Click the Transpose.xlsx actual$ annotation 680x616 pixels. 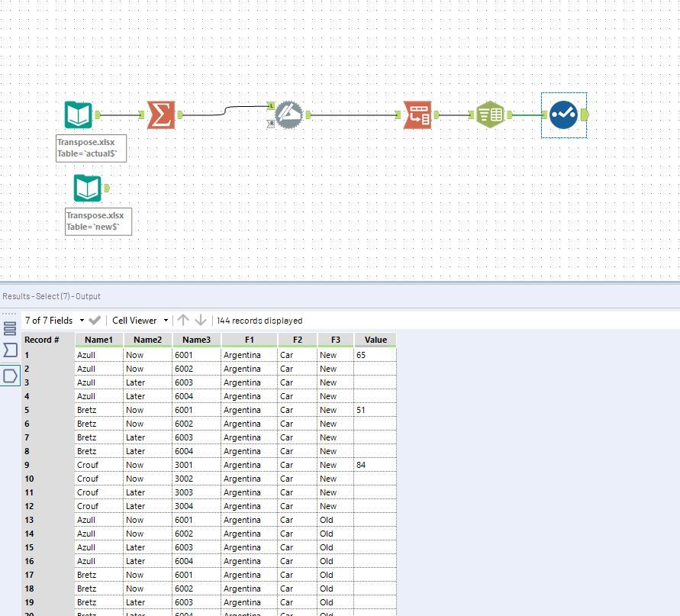(x=91, y=148)
